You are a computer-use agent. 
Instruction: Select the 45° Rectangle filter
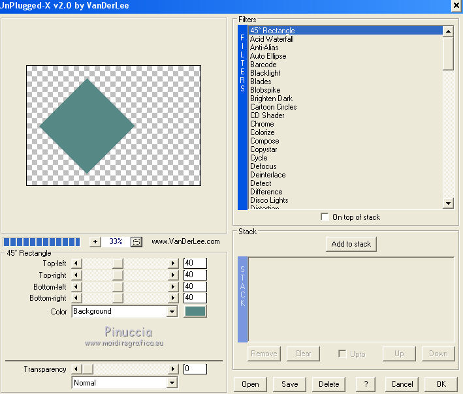345,31
